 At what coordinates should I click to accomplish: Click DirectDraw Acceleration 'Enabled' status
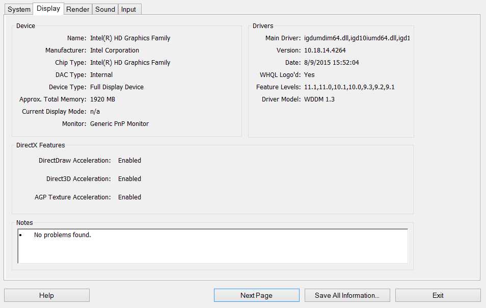pyautogui.click(x=129, y=160)
